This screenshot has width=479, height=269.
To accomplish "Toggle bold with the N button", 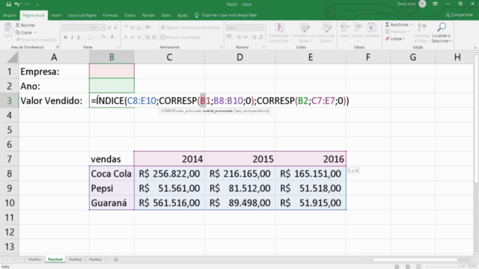I will pos(65,37).
